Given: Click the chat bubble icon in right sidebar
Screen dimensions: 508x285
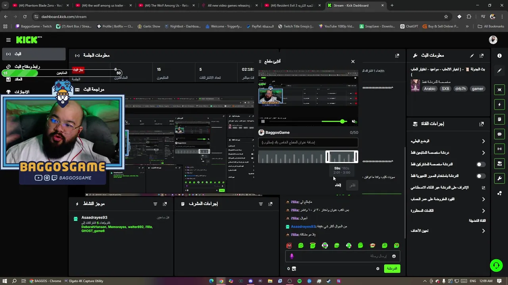Looking at the screenshot, I should (499, 134).
